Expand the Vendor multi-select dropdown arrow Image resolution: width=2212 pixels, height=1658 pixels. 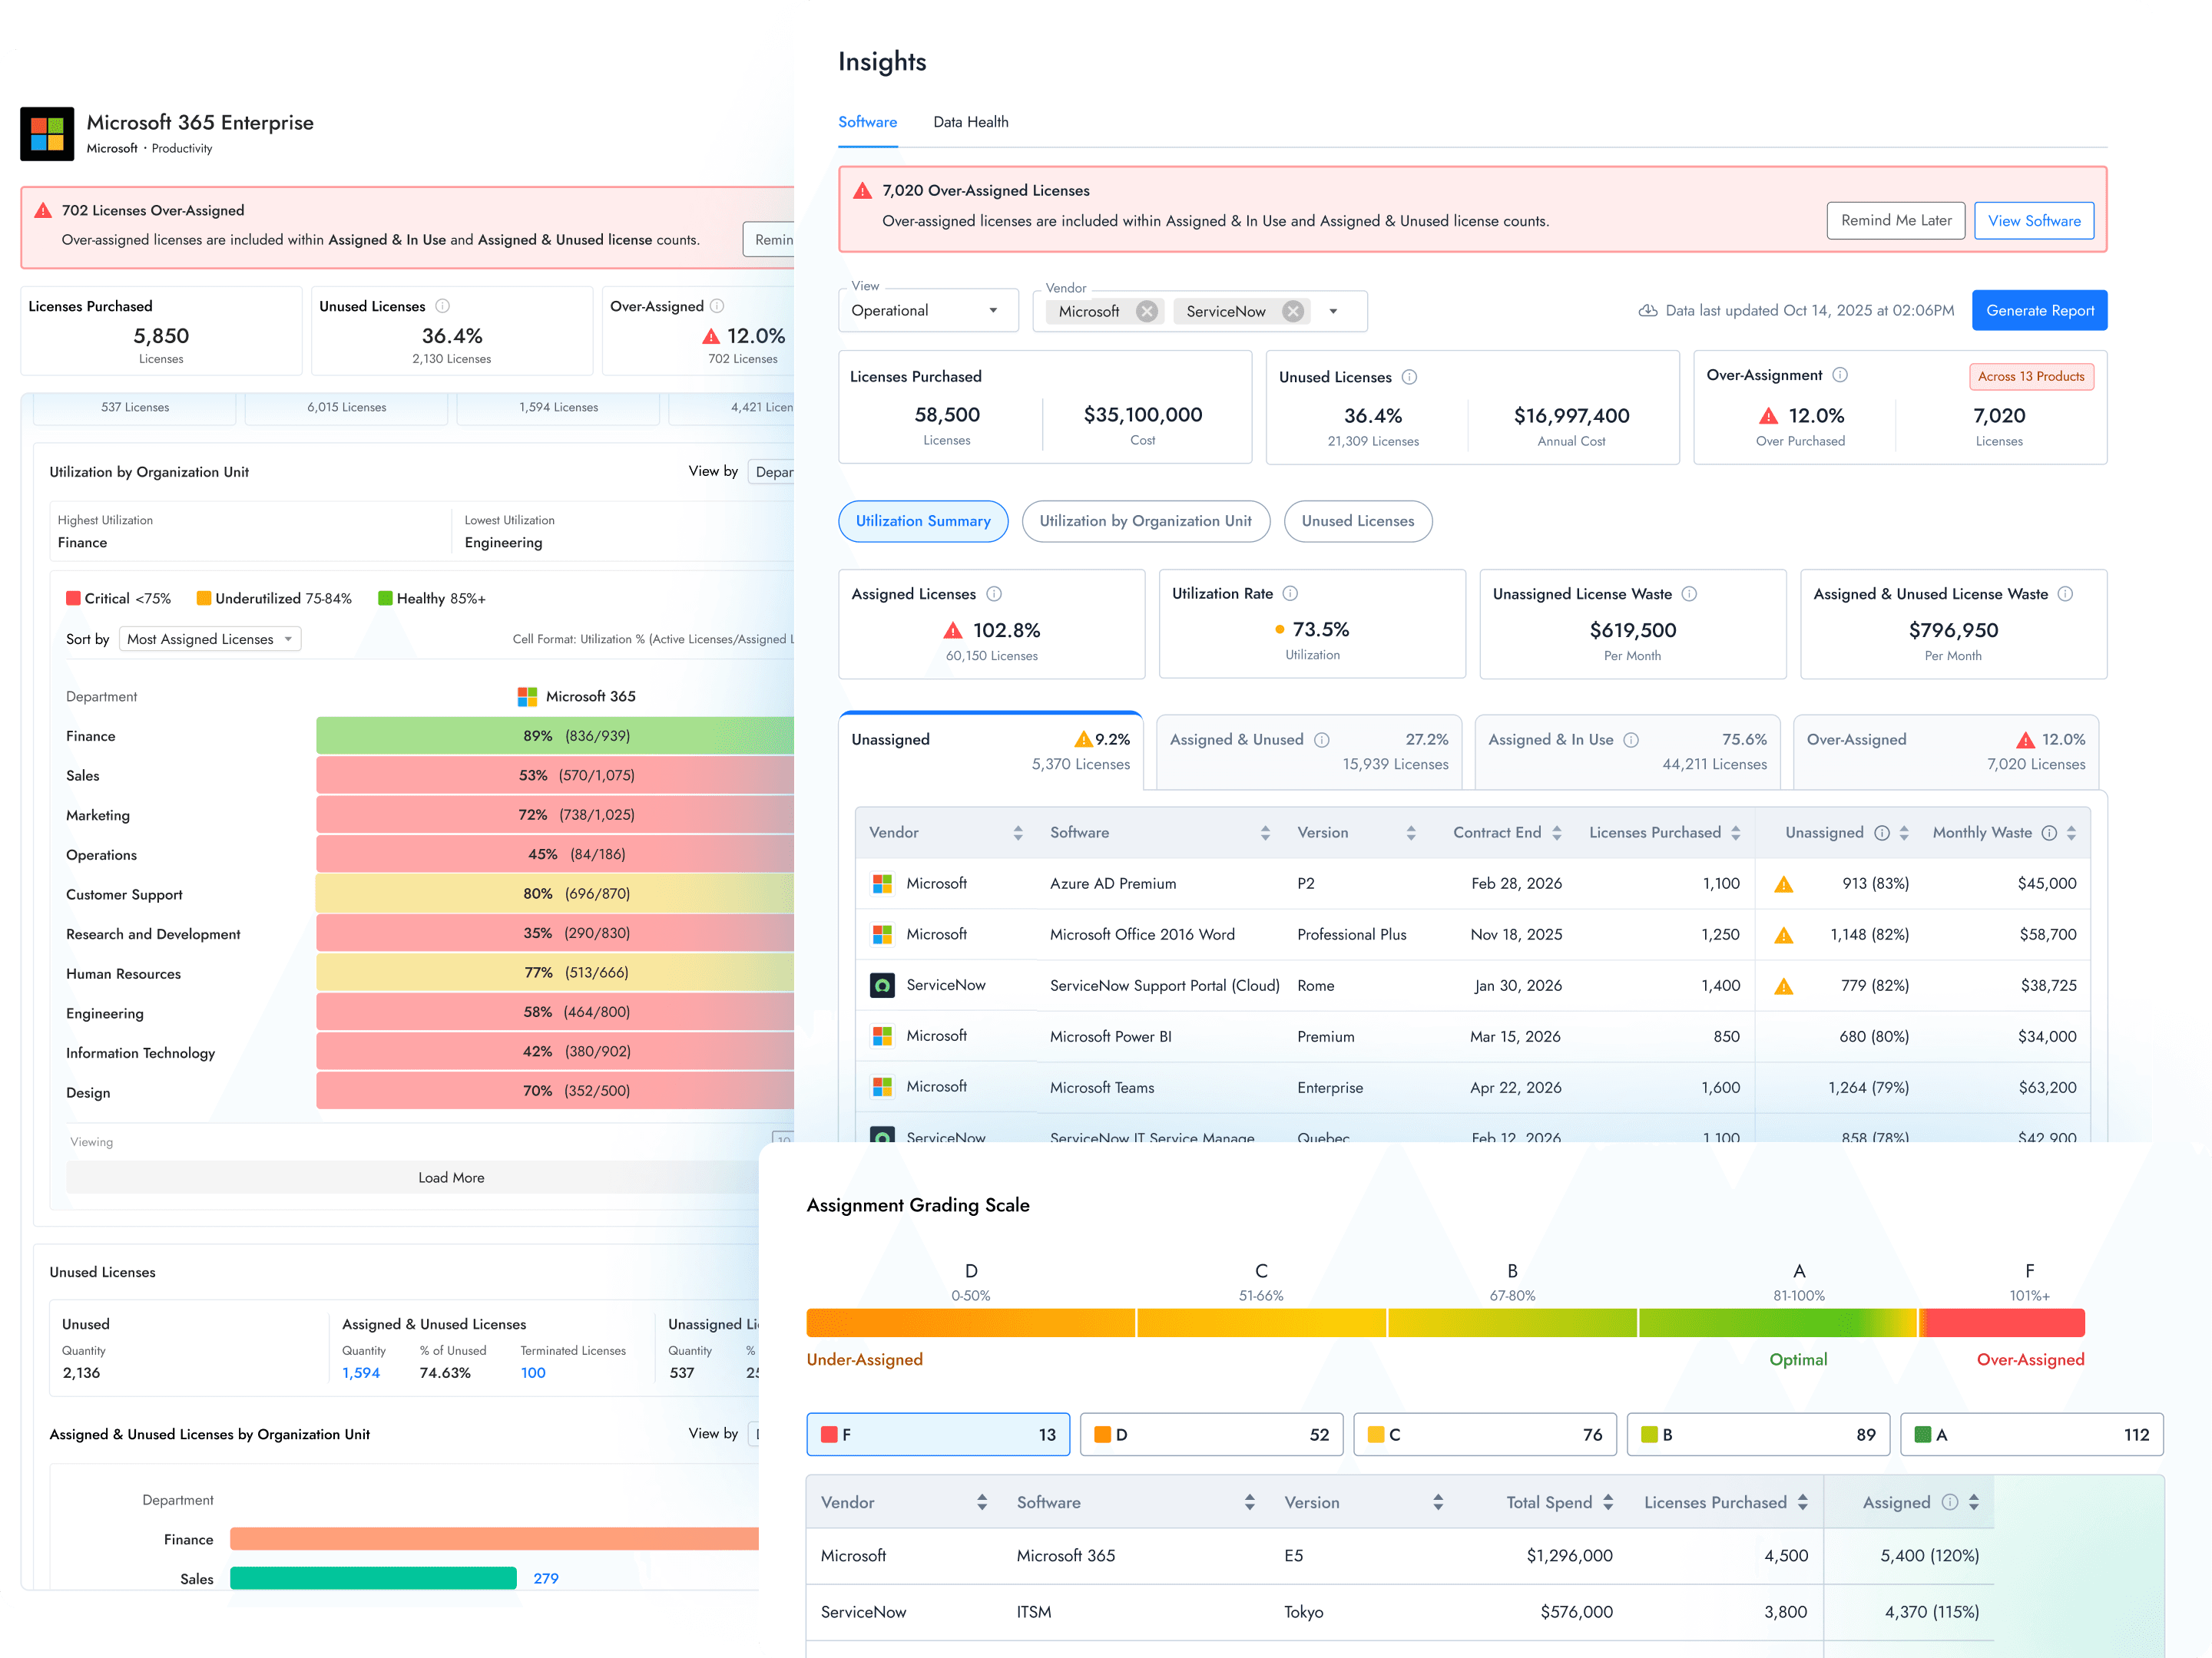(x=1333, y=311)
